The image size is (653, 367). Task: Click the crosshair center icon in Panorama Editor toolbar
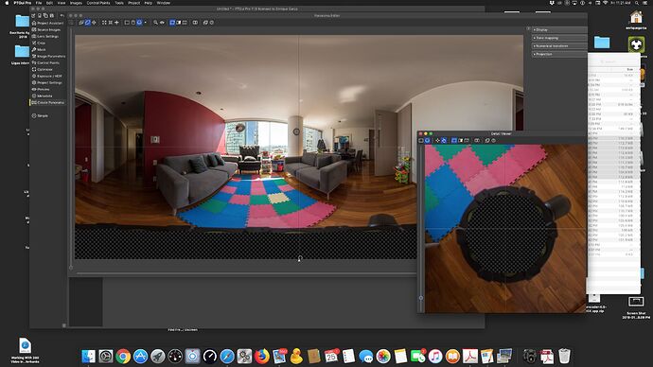[116, 23]
